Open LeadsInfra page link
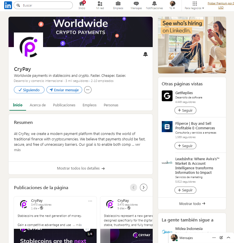The width and height of the screenshot is (234, 243). tap(197, 166)
